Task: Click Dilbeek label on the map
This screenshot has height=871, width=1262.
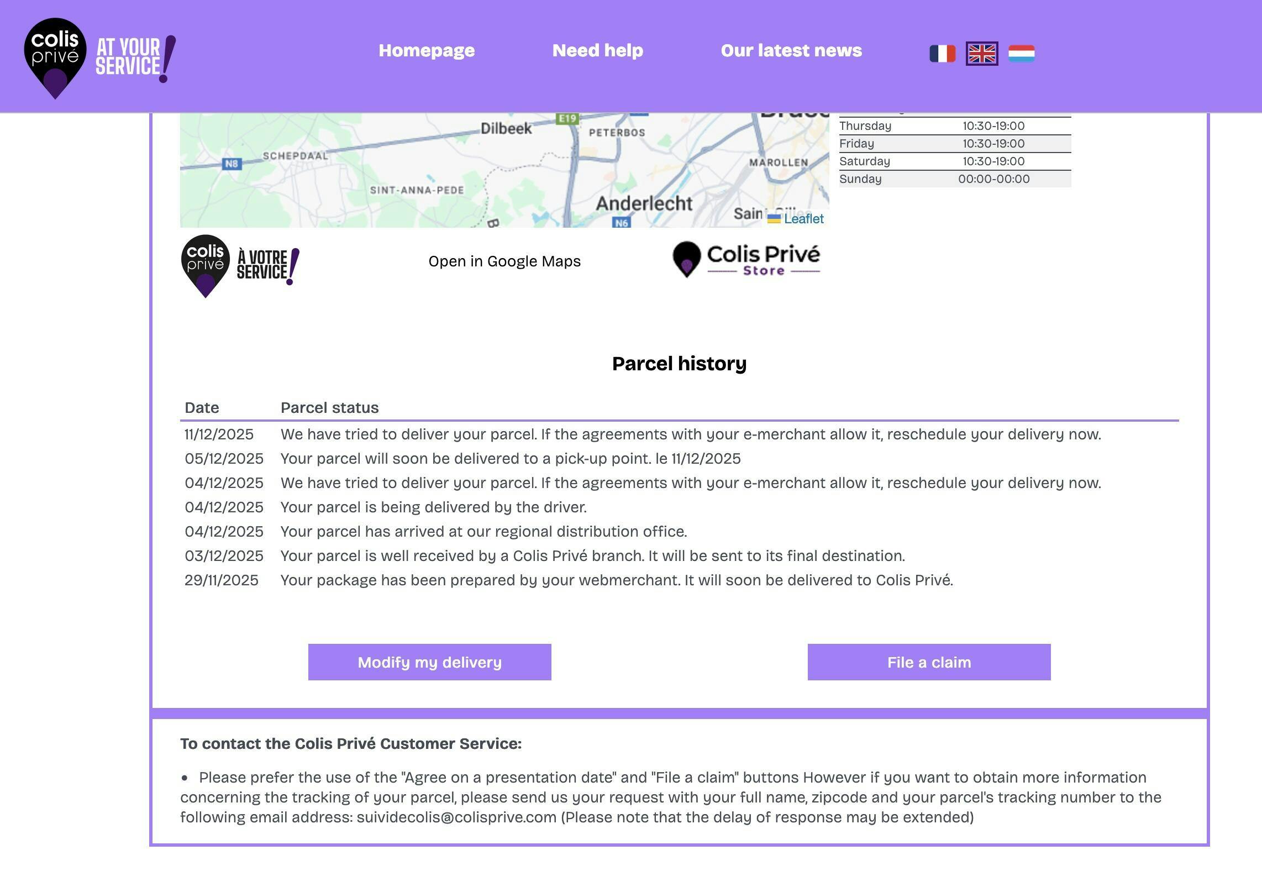Action: [506, 129]
